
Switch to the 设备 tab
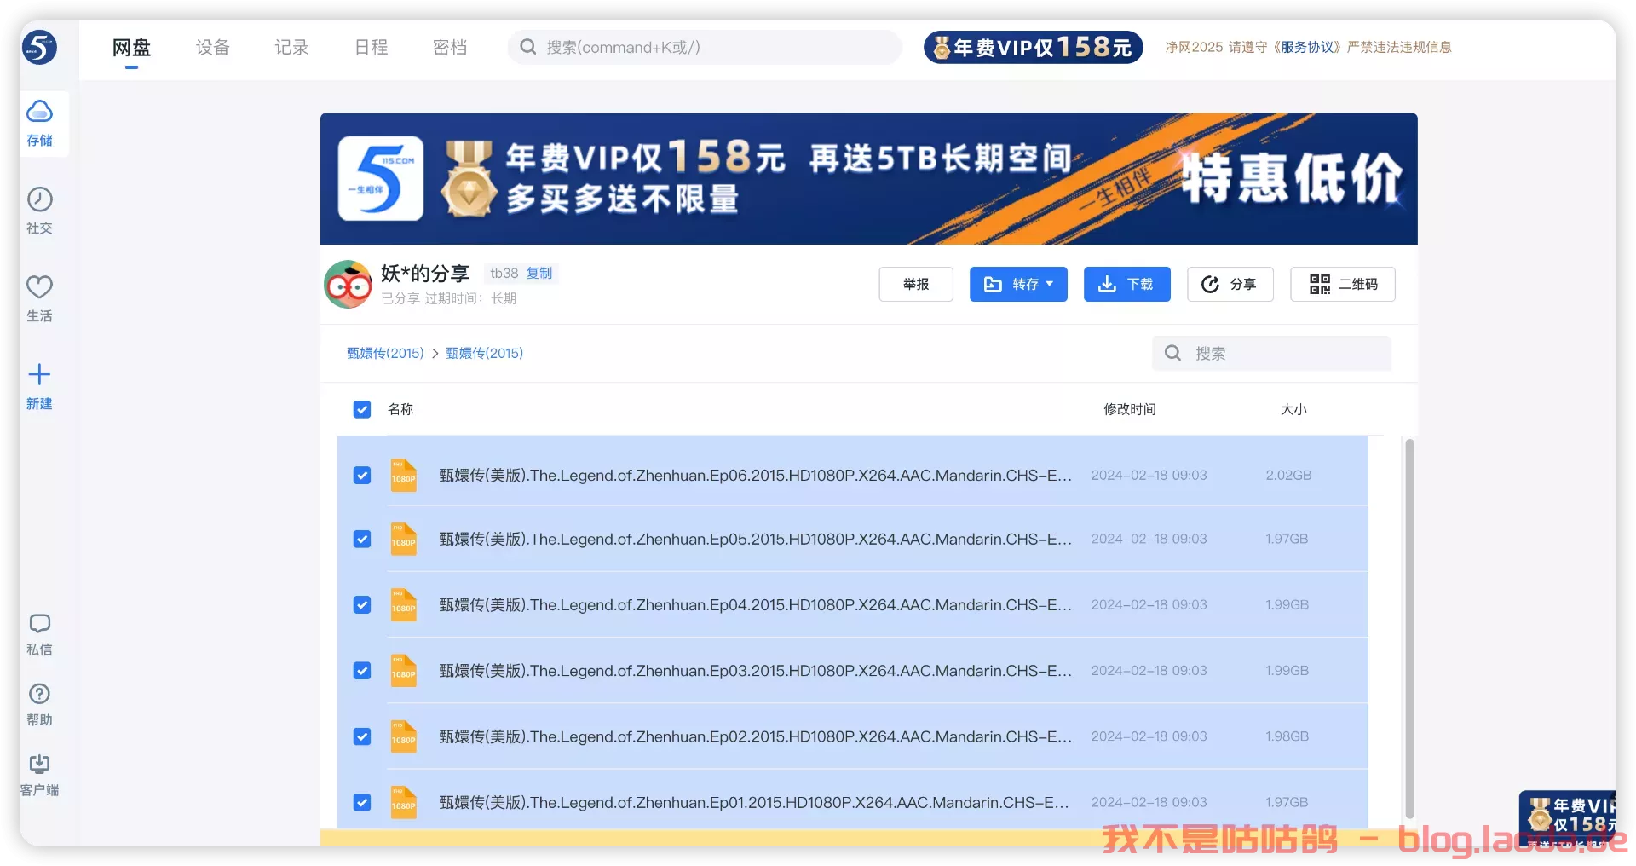212,47
